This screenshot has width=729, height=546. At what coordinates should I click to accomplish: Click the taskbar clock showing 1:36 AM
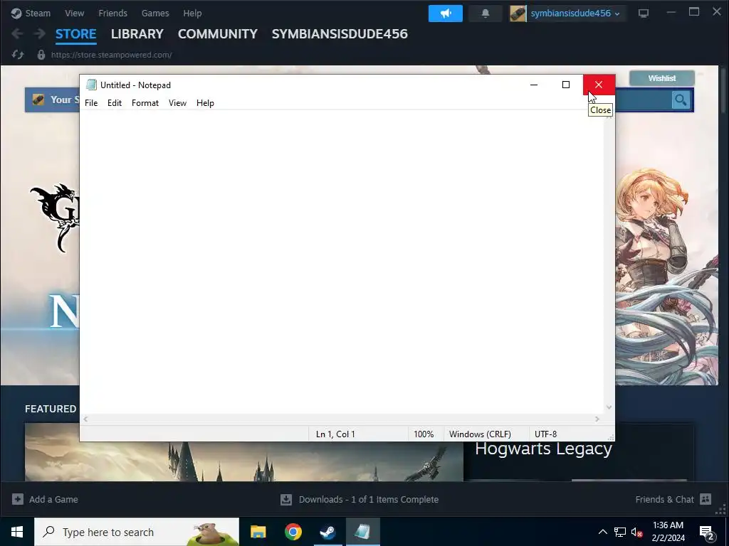(x=668, y=532)
